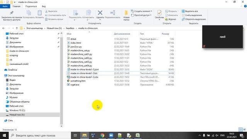Image resolution: width=247 pixels, height=139 pixels.
Task: Open Сеть (Network) in sidebar
Action: (x=10, y=120)
